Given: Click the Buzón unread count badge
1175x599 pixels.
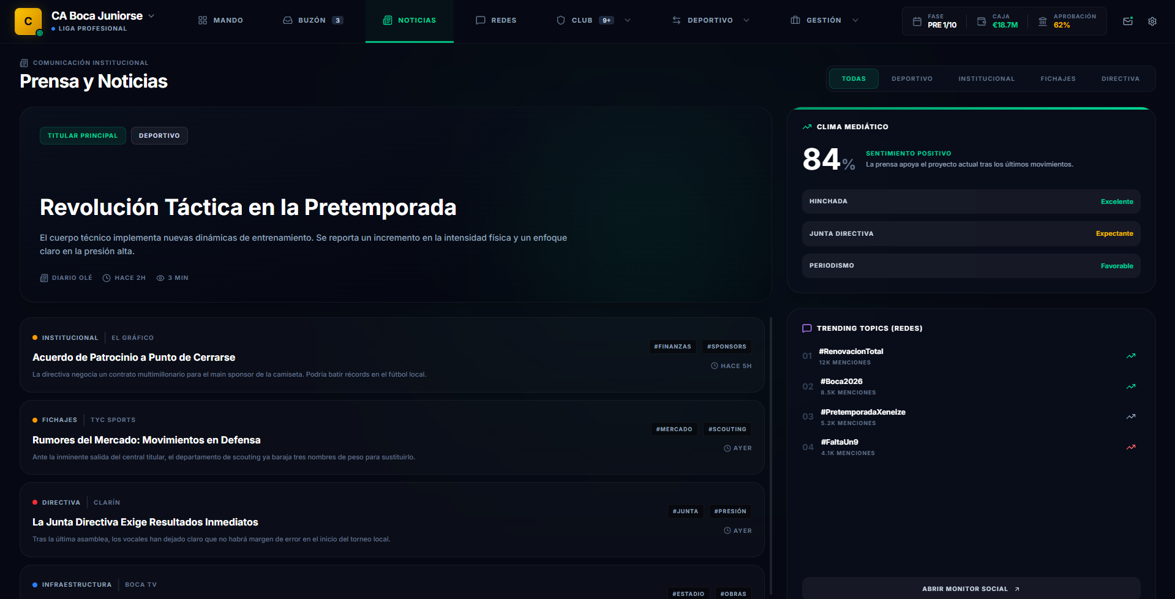Looking at the screenshot, I should pos(337,20).
